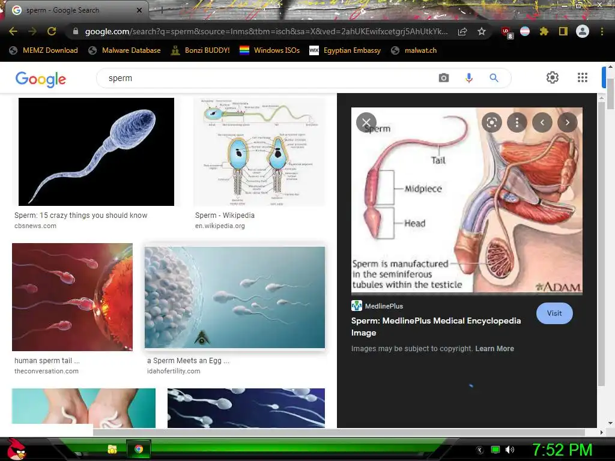
Task: Open the Wikipedia sperm diagram thumbnail
Action: pos(259,152)
